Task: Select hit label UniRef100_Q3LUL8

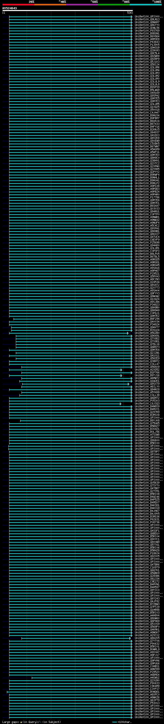Action: (x=147, y=84)
